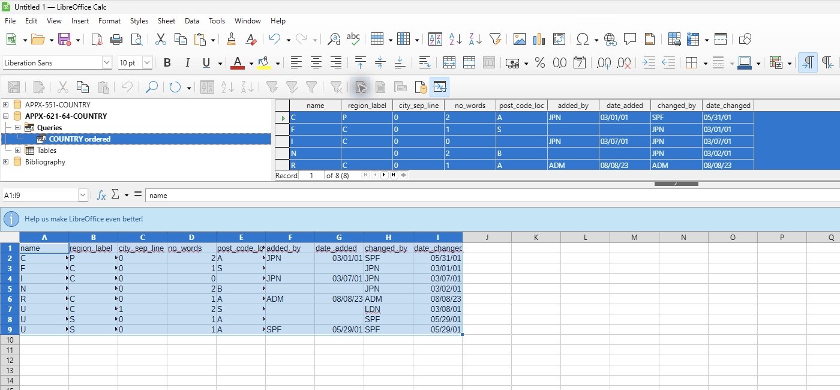Go to the last record
Image resolution: width=840 pixels, height=390 pixels.
point(394,175)
